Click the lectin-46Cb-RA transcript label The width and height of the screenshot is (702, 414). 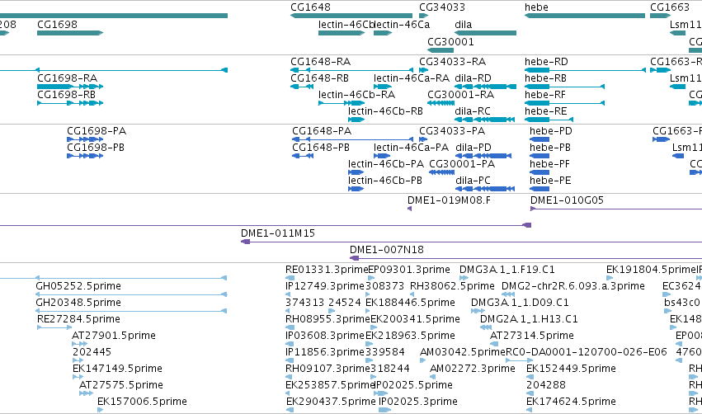tap(357, 95)
